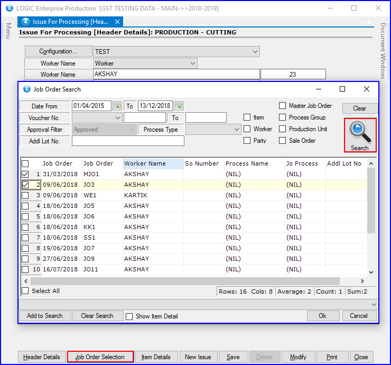391x365 pixels.
Task: Click the grid scroll down arrow
Action: [x=371, y=272]
